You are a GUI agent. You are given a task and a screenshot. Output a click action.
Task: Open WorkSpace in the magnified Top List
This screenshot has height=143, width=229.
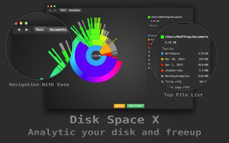point(172,53)
